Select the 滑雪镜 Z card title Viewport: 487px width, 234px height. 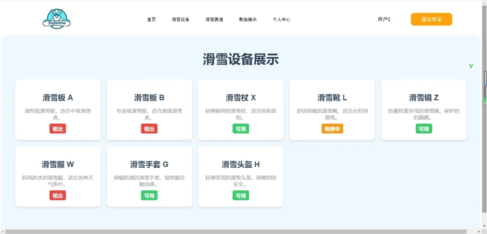point(423,98)
